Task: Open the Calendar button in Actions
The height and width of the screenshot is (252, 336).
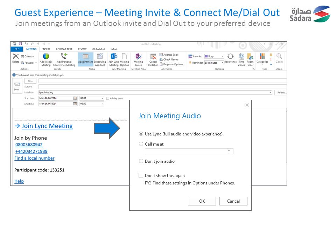Action: click(28, 56)
